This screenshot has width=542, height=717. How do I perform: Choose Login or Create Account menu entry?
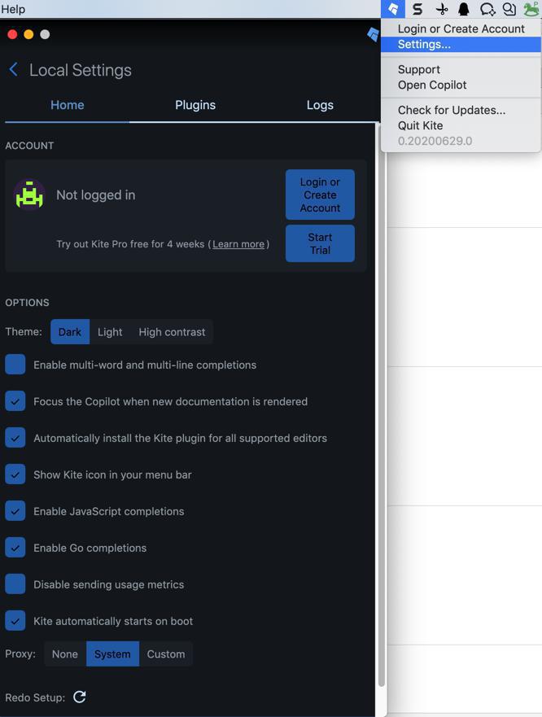click(x=461, y=28)
